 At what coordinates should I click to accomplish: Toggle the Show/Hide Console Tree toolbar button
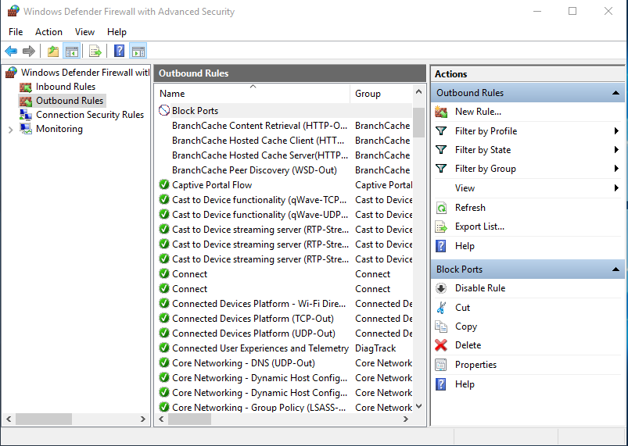(x=71, y=52)
